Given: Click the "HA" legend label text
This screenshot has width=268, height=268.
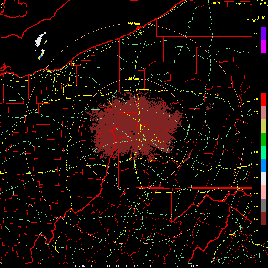Looking at the screenshot, I should pyautogui.click(x=256, y=100).
